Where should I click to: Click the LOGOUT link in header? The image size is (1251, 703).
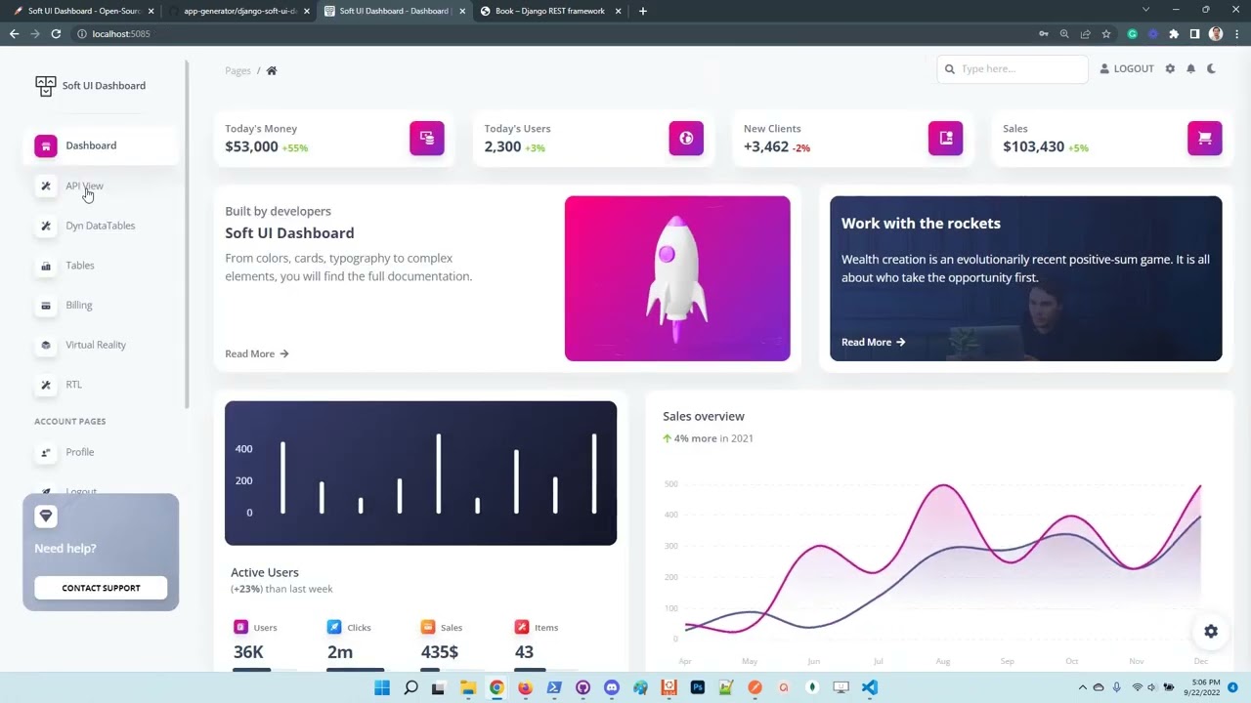pyautogui.click(x=1127, y=68)
